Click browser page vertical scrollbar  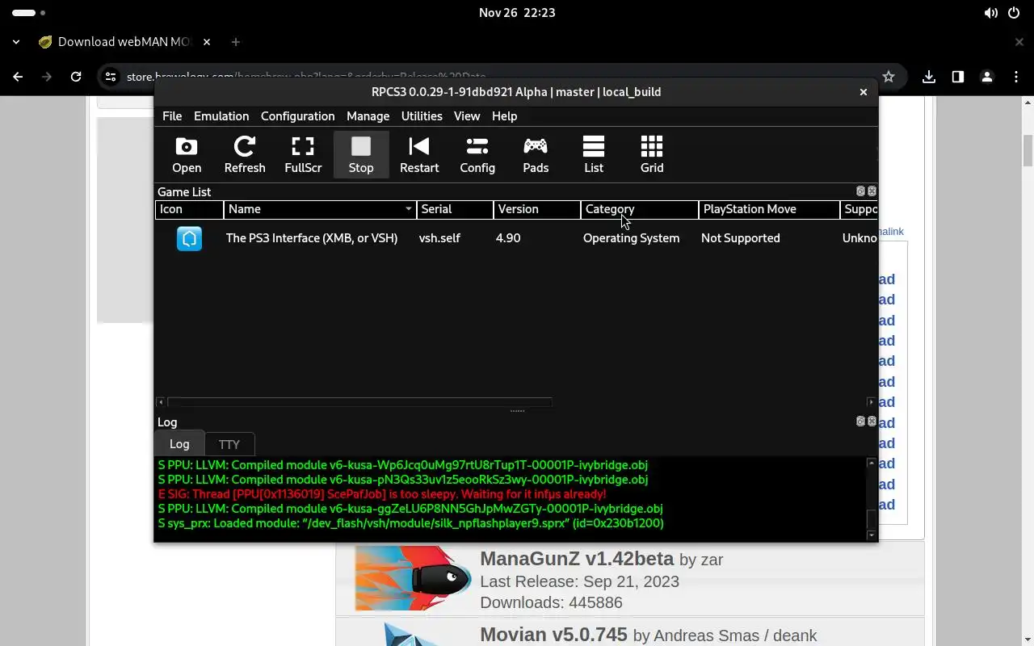coord(1028,150)
